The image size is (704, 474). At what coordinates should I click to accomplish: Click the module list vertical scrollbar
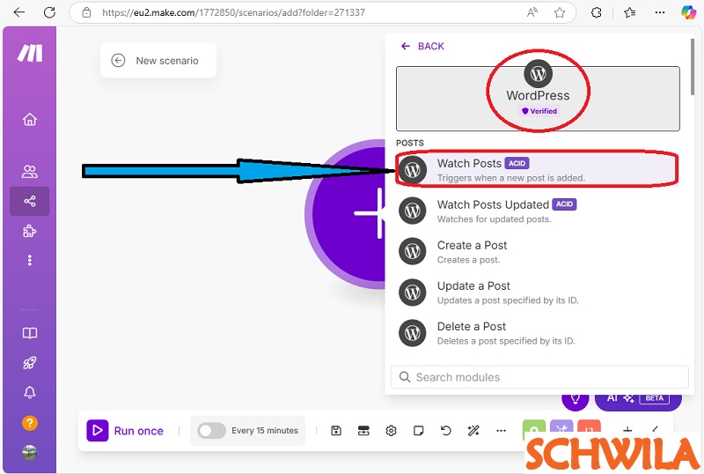(693, 67)
